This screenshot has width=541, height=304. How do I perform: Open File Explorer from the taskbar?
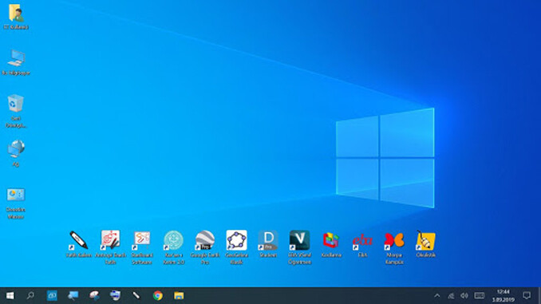(179, 296)
